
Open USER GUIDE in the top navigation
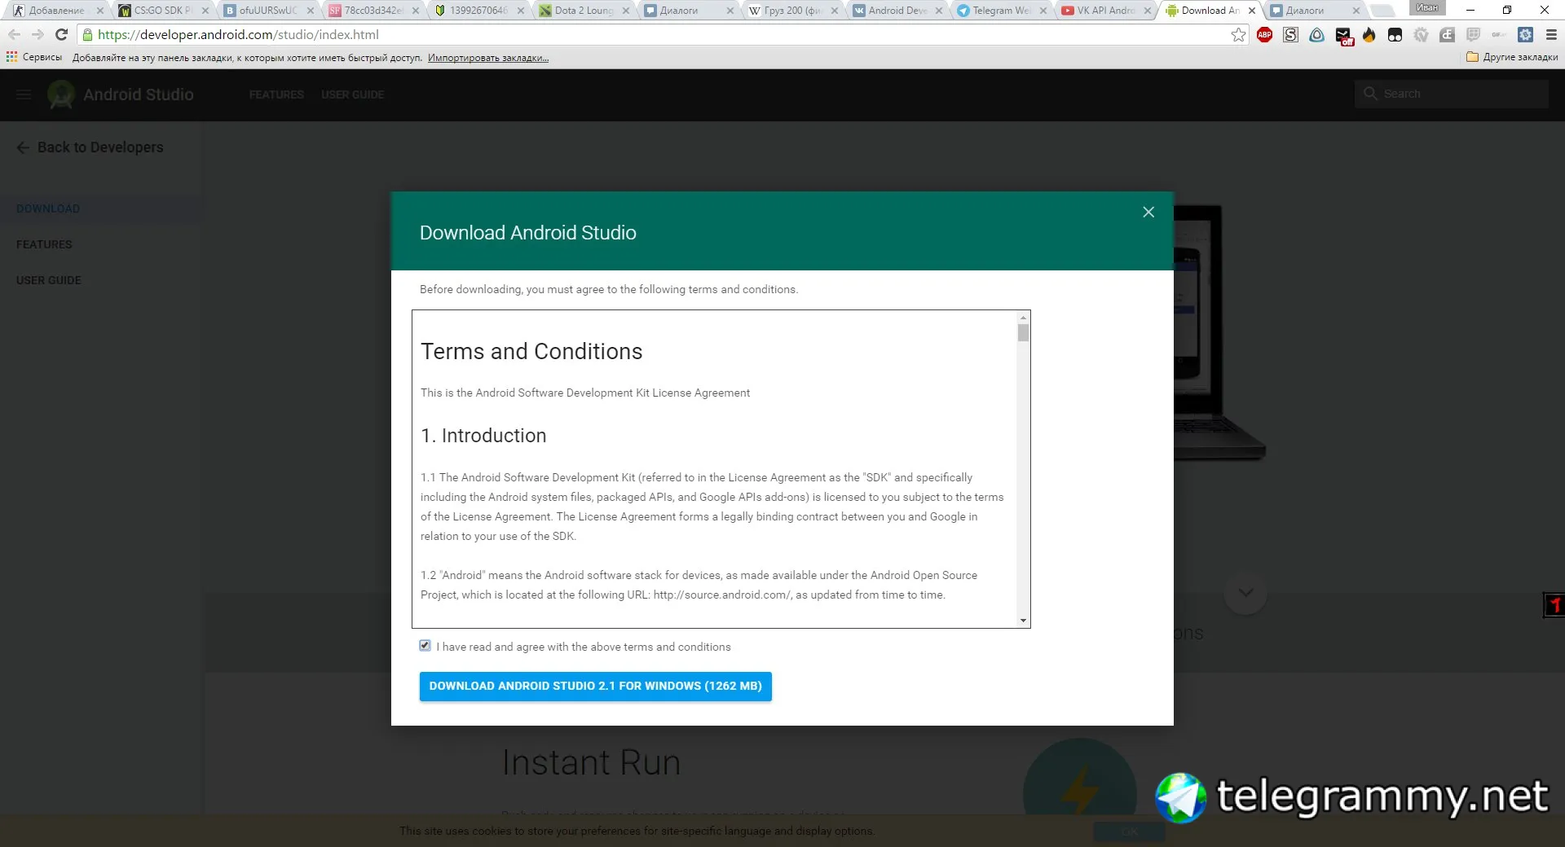click(x=352, y=94)
